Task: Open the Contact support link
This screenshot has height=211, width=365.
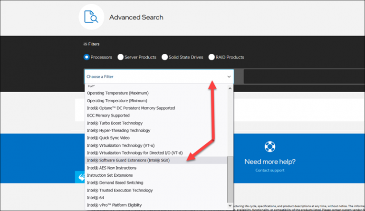Action: (269, 170)
